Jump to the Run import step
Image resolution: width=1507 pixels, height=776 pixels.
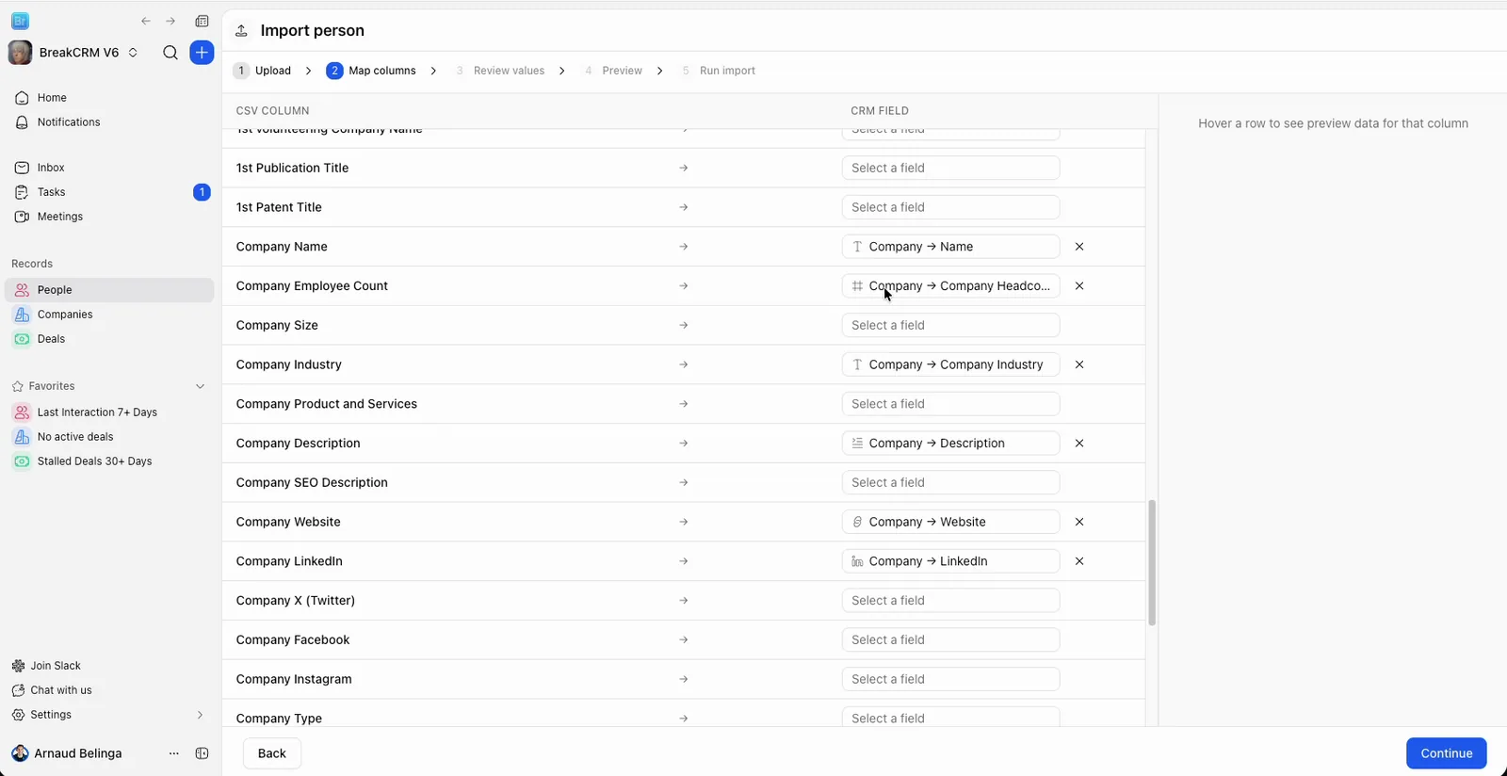(x=718, y=71)
